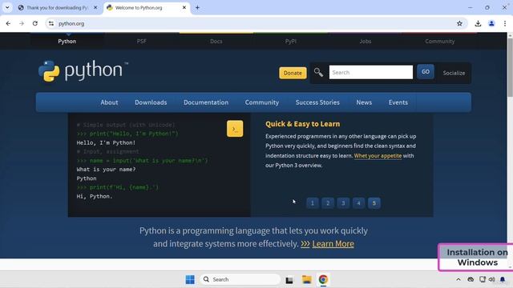Screen dimensions: 513x288
Task: Open the Socialize menu
Action: click(454, 73)
